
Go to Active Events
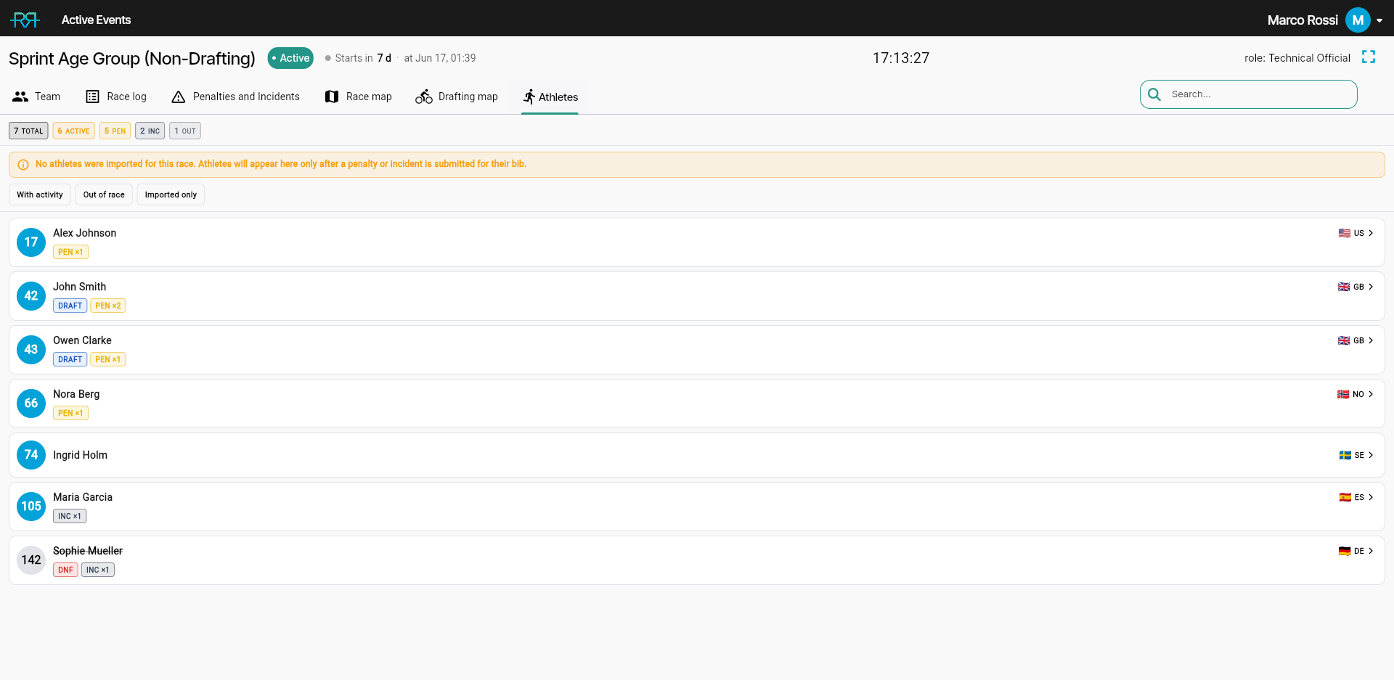[x=96, y=20]
